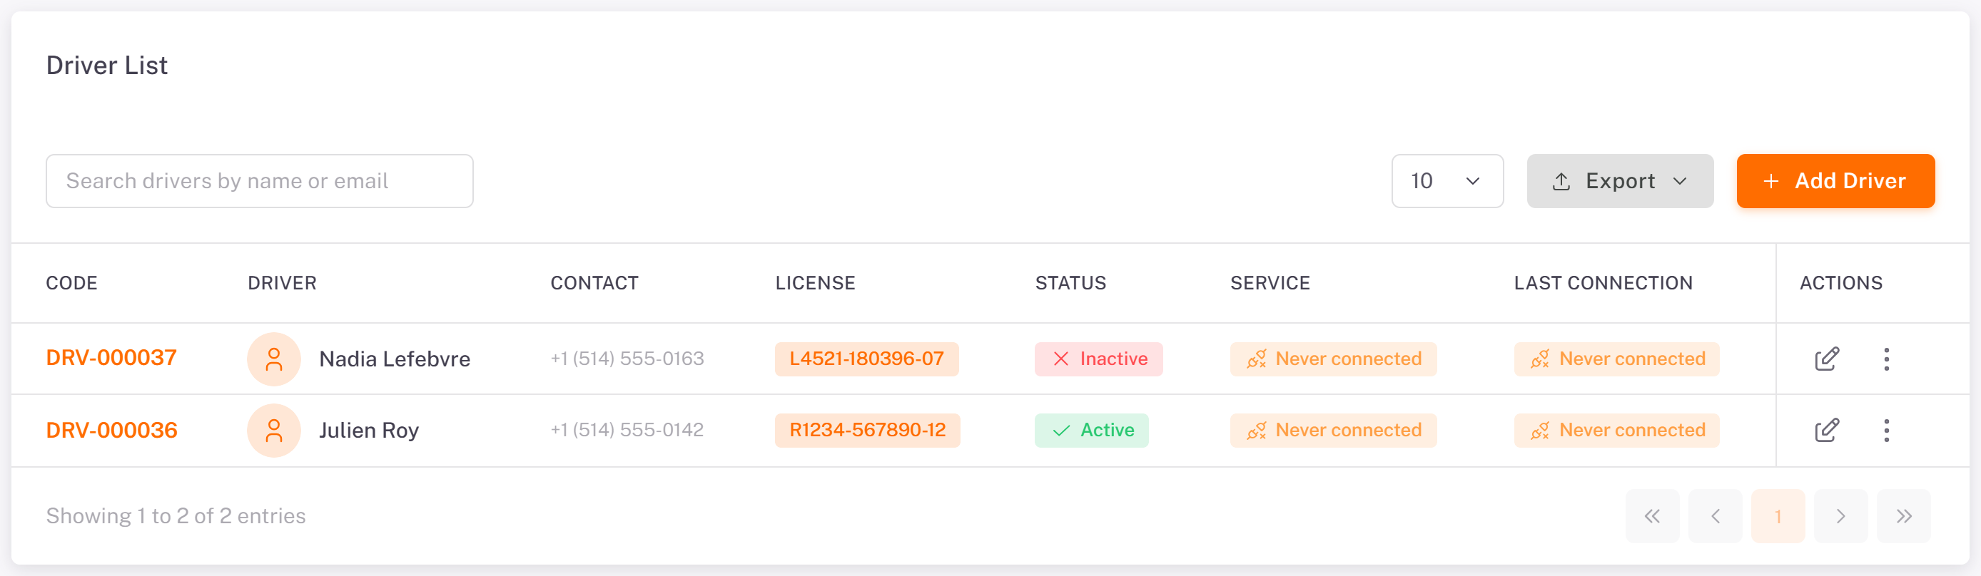Go to next page arrow
The height and width of the screenshot is (576, 1981).
click(1840, 516)
